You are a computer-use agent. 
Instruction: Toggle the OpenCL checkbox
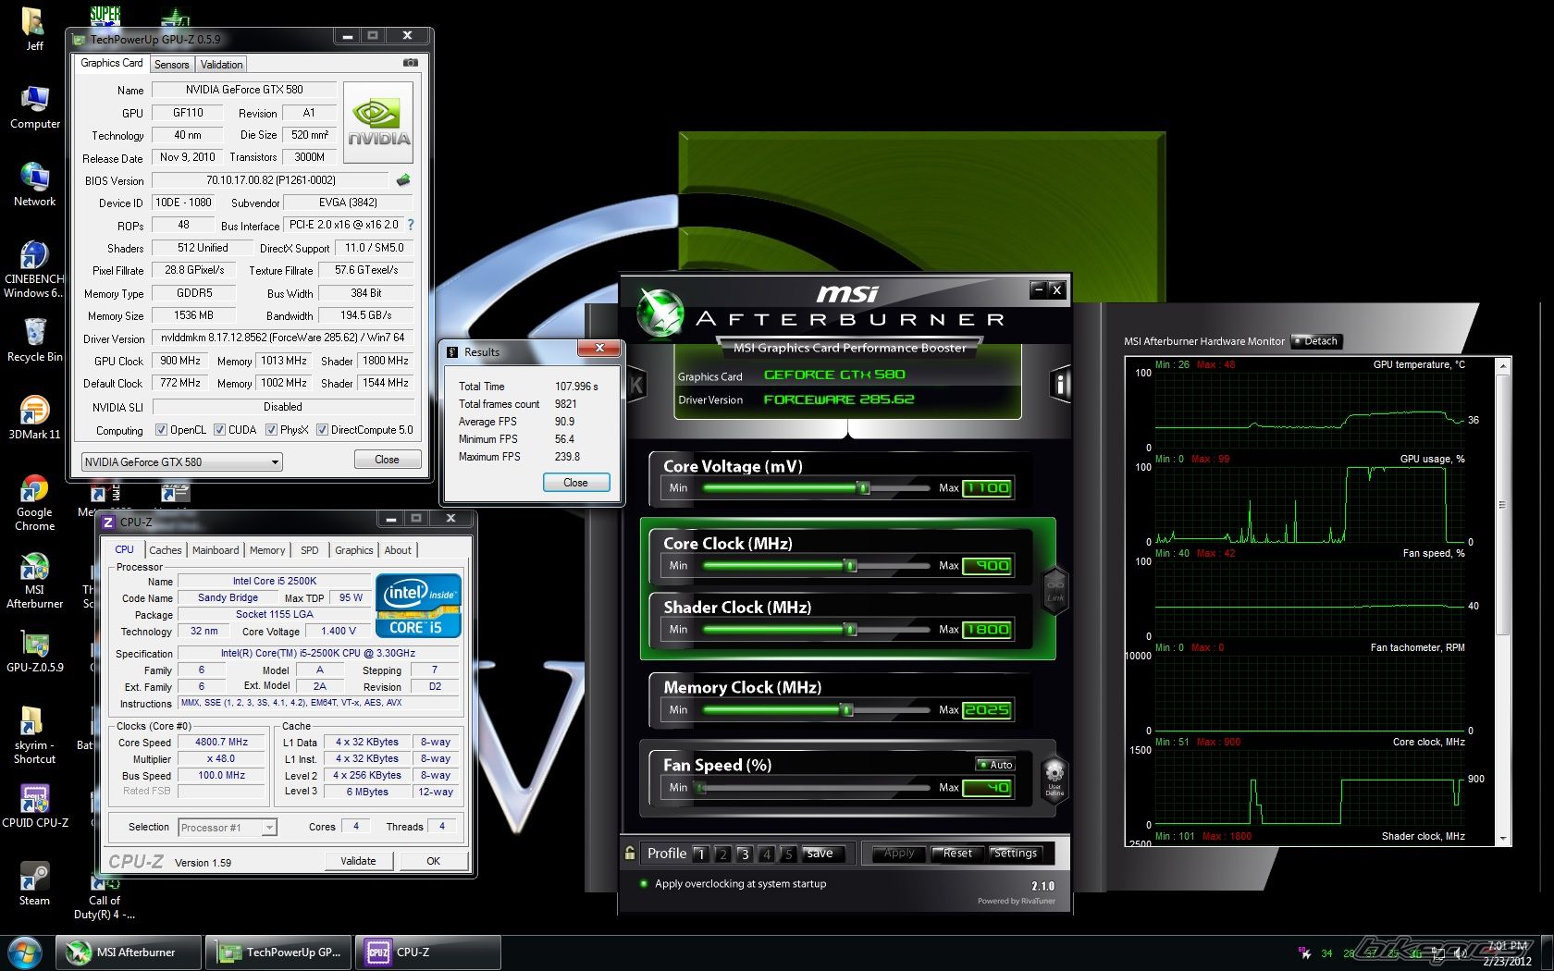point(161,430)
